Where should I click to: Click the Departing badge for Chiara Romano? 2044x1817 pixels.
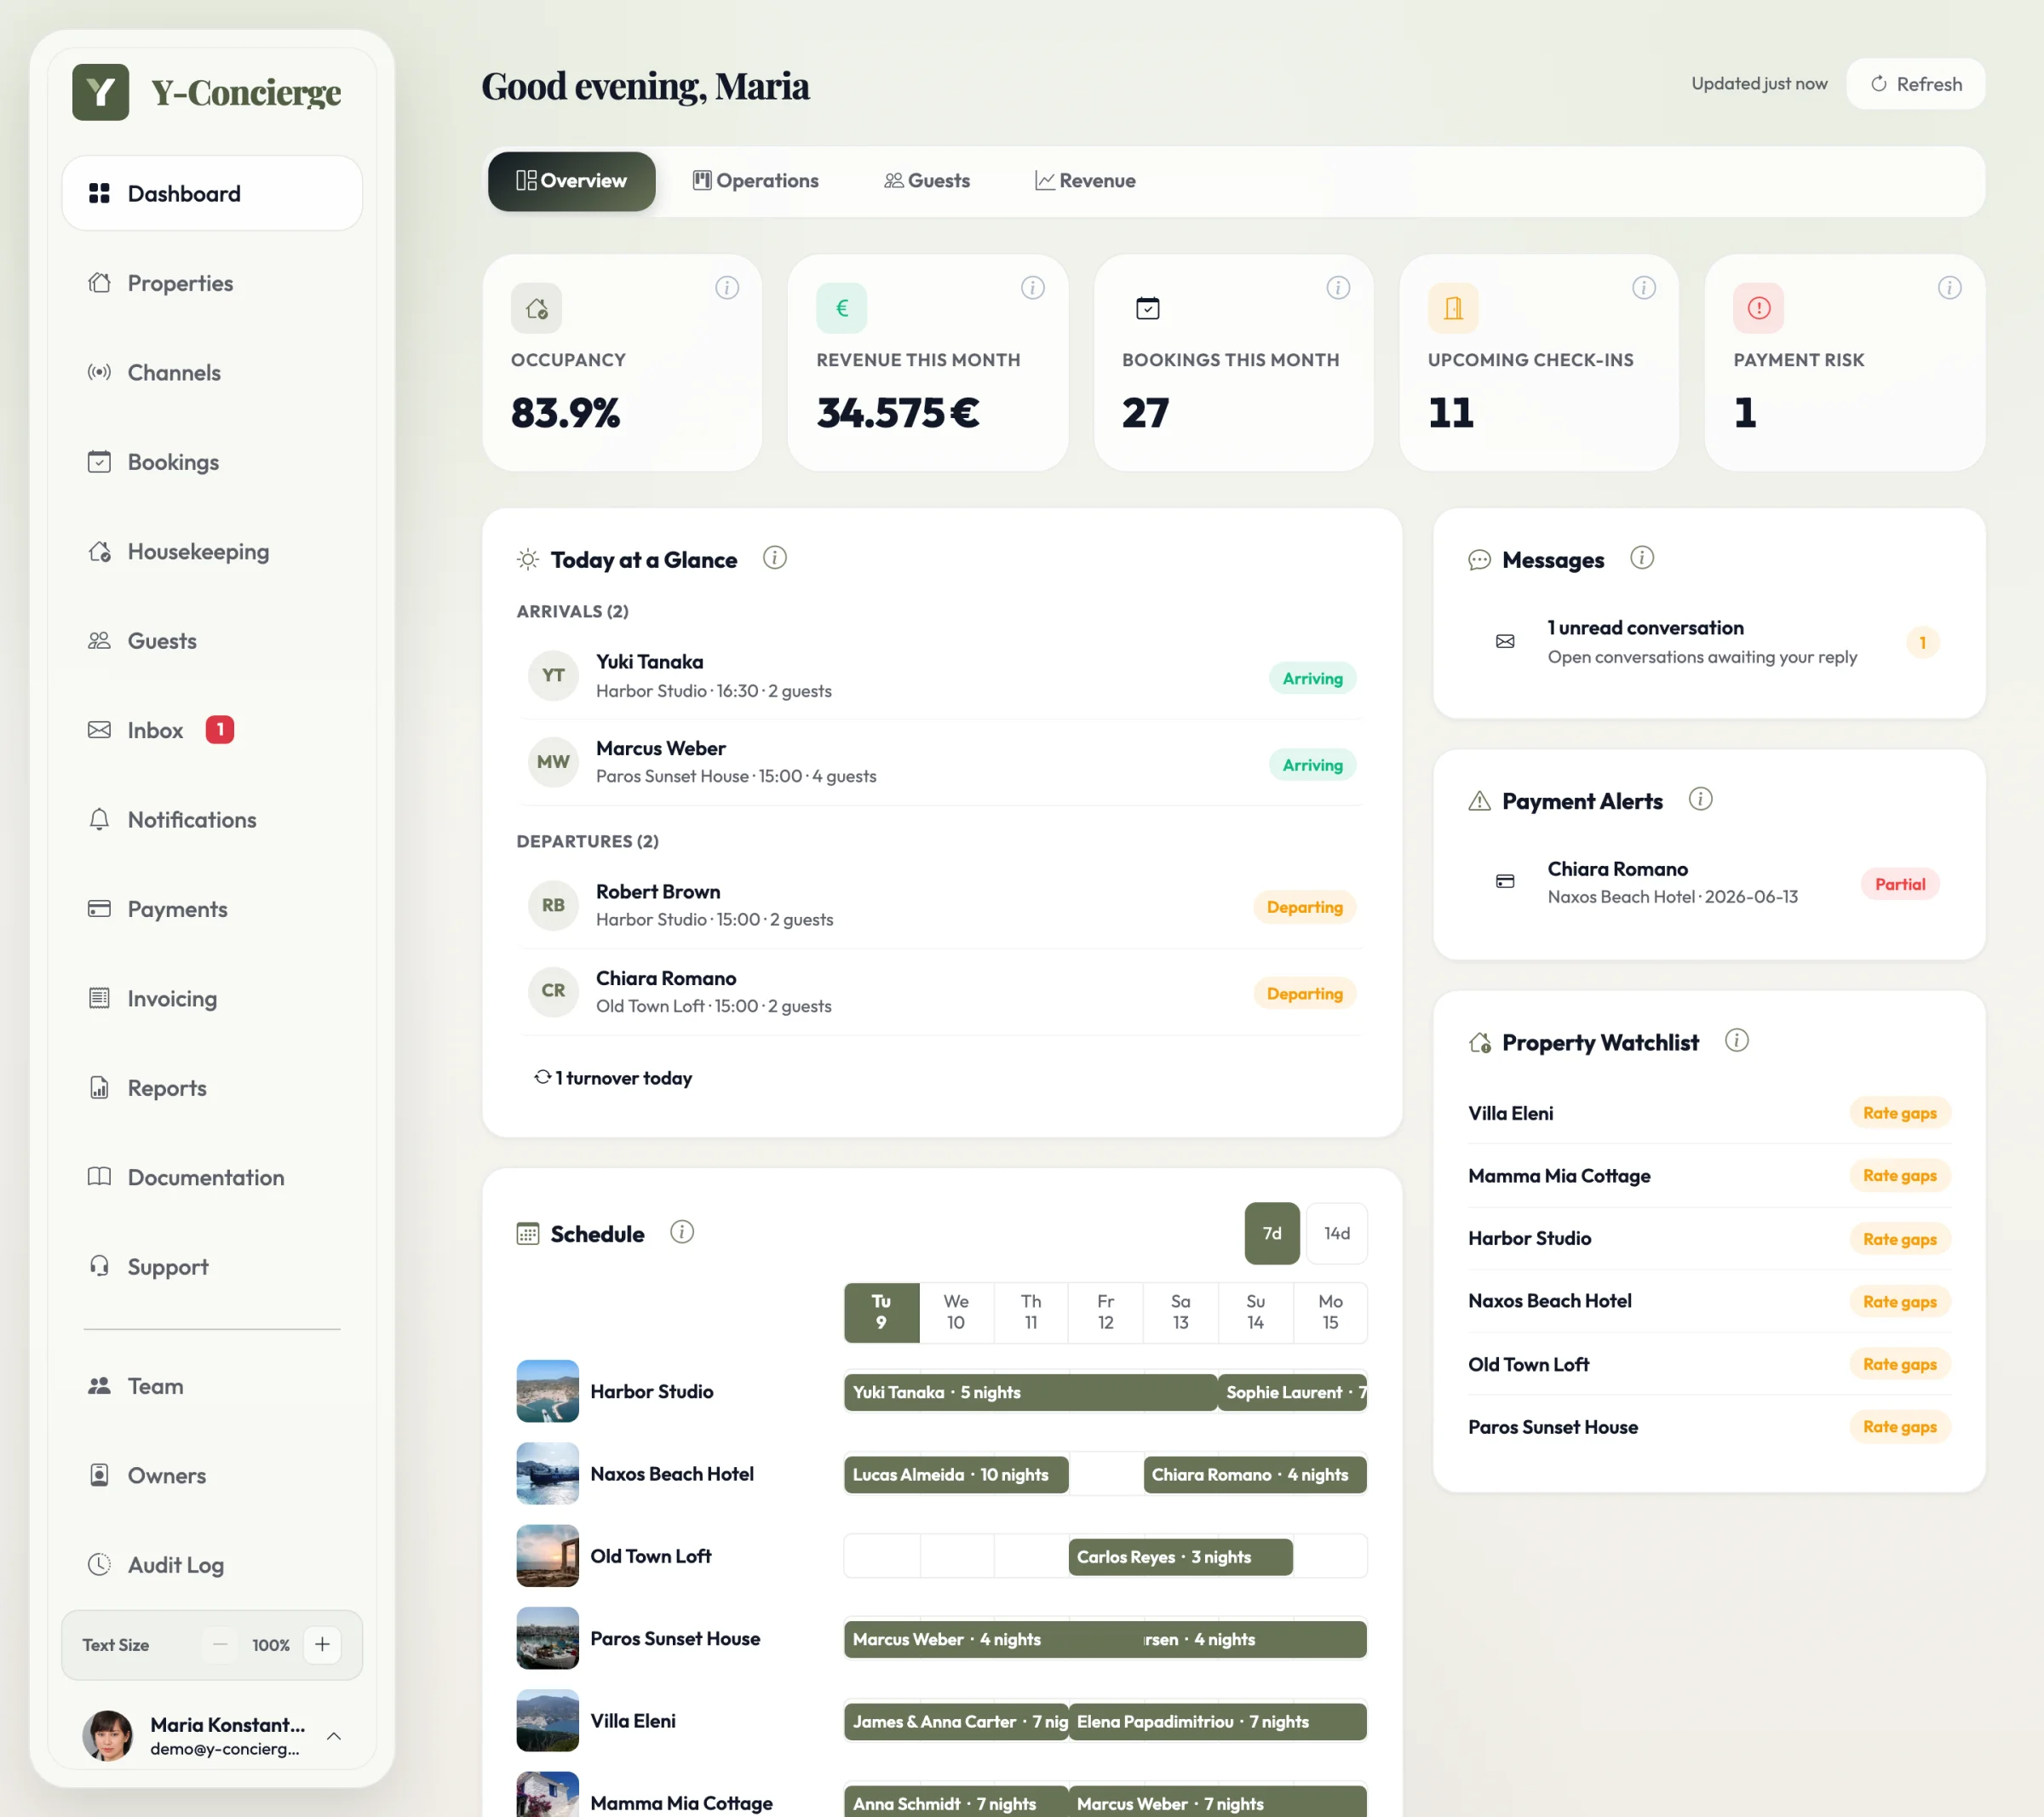click(1304, 994)
